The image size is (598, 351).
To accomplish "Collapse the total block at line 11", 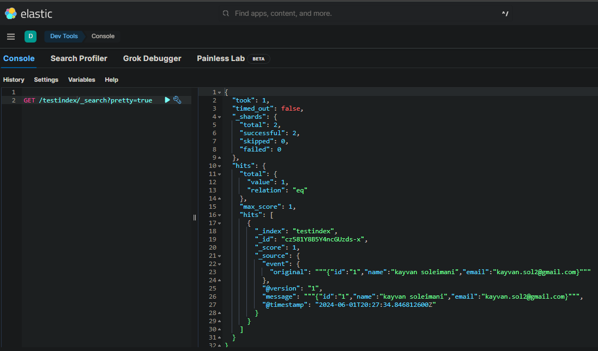I will click(x=219, y=174).
